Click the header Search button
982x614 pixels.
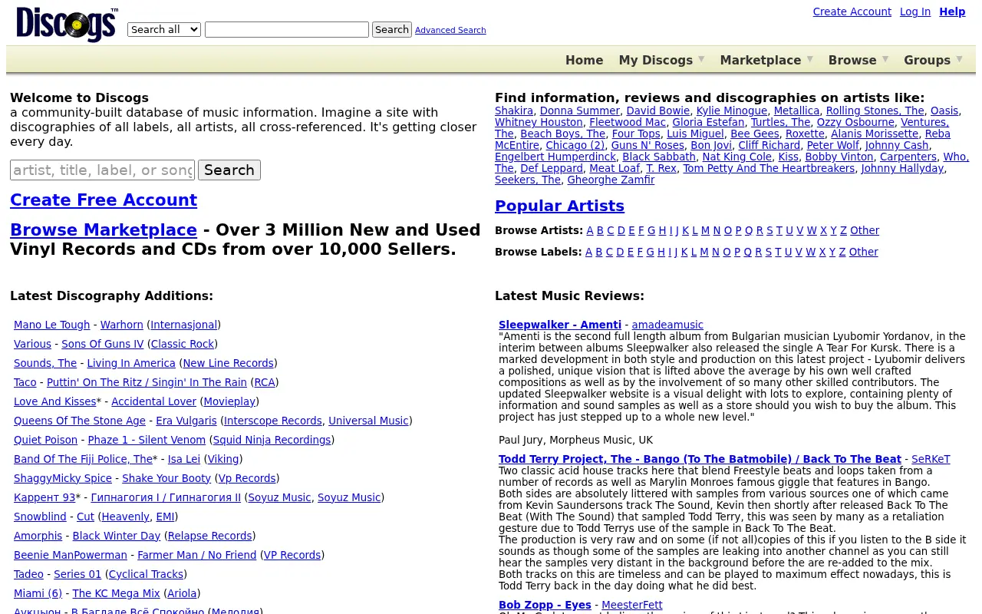[x=392, y=29]
